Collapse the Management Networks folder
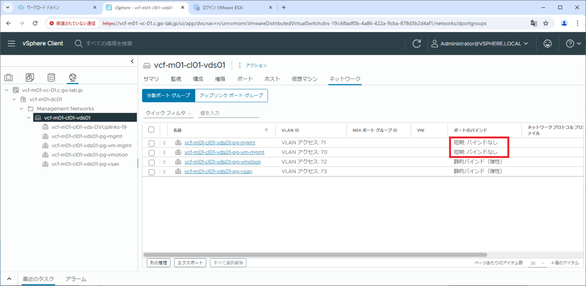 tap(21, 108)
